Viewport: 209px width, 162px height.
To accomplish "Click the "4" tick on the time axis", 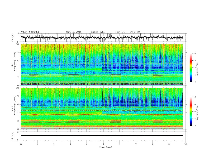I will [x=87, y=144].
